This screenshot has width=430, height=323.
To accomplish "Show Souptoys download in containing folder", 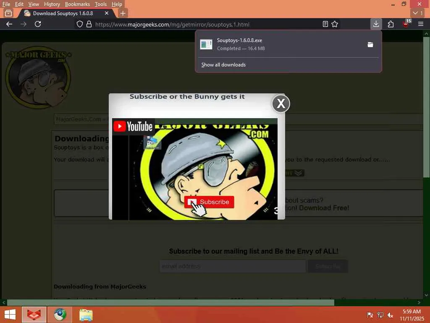I will tap(370, 45).
